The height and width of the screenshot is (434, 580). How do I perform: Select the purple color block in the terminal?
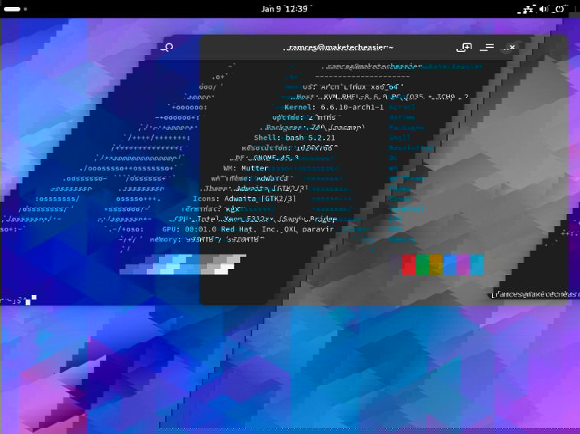click(x=463, y=264)
